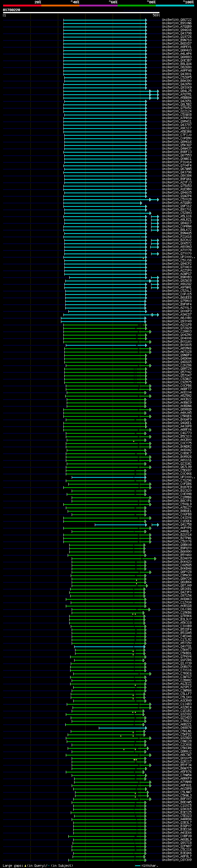
Task: Open the UniRef100_B9N710 entry
Action: [x=177, y=40]
